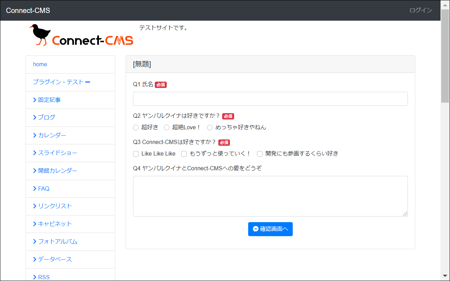This screenshot has height=281, width=450.
Task: Click the Q4 ヤンバルクイナとConnect-CMSへの愛をどうぞ label
Action: pyautogui.click(x=197, y=168)
